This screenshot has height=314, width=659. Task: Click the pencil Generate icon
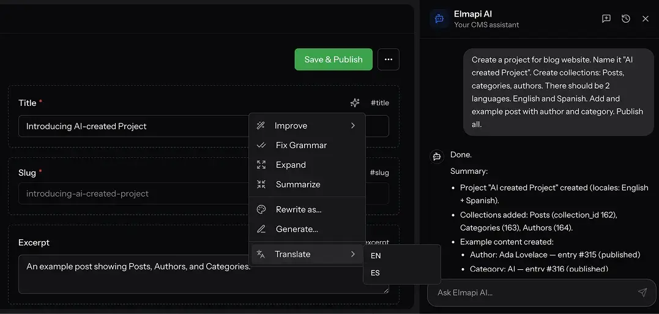[261, 229]
